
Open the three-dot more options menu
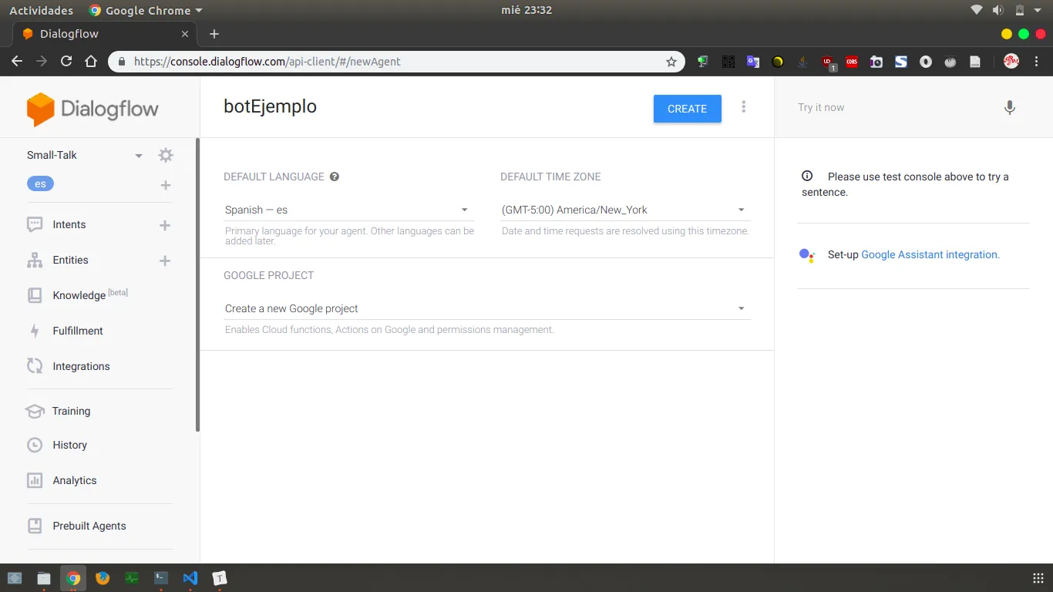(744, 107)
